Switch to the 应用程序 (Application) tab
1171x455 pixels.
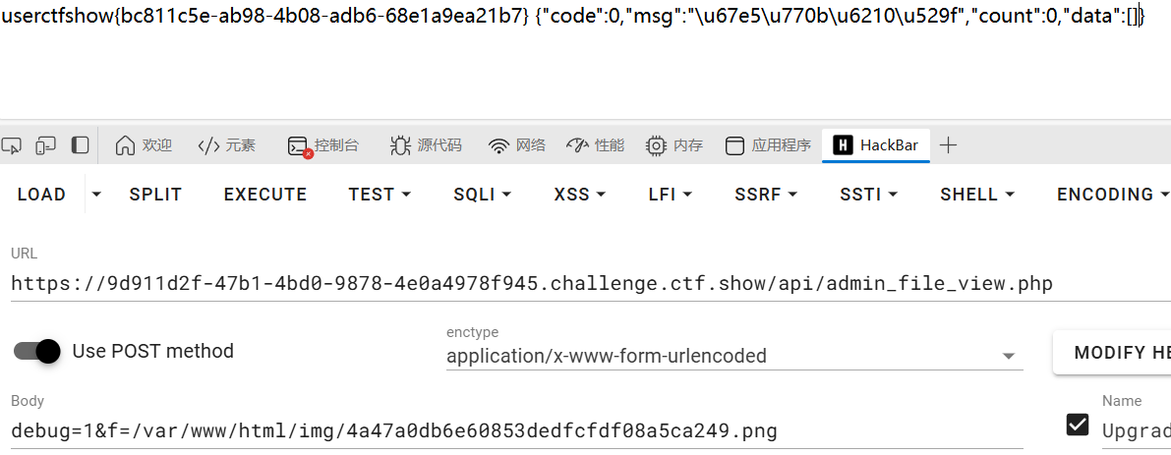(x=768, y=145)
